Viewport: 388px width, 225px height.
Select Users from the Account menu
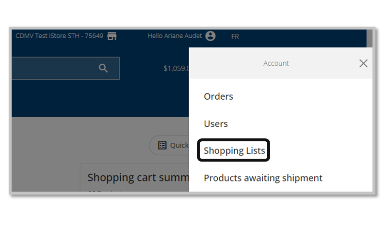tap(216, 124)
